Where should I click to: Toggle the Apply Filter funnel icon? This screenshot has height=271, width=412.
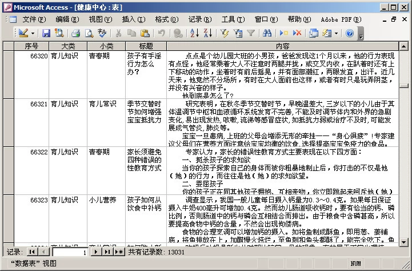point(251,33)
